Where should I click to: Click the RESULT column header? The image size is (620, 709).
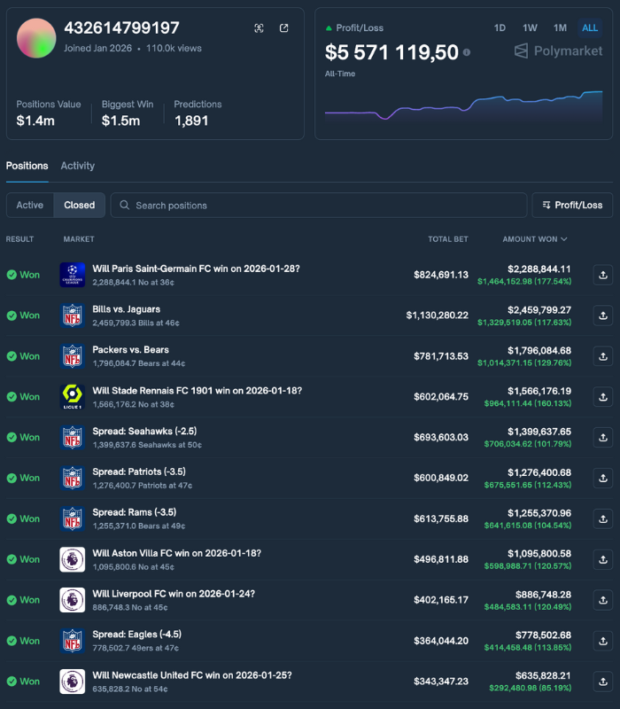pyautogui.click(x=19, y=239)
